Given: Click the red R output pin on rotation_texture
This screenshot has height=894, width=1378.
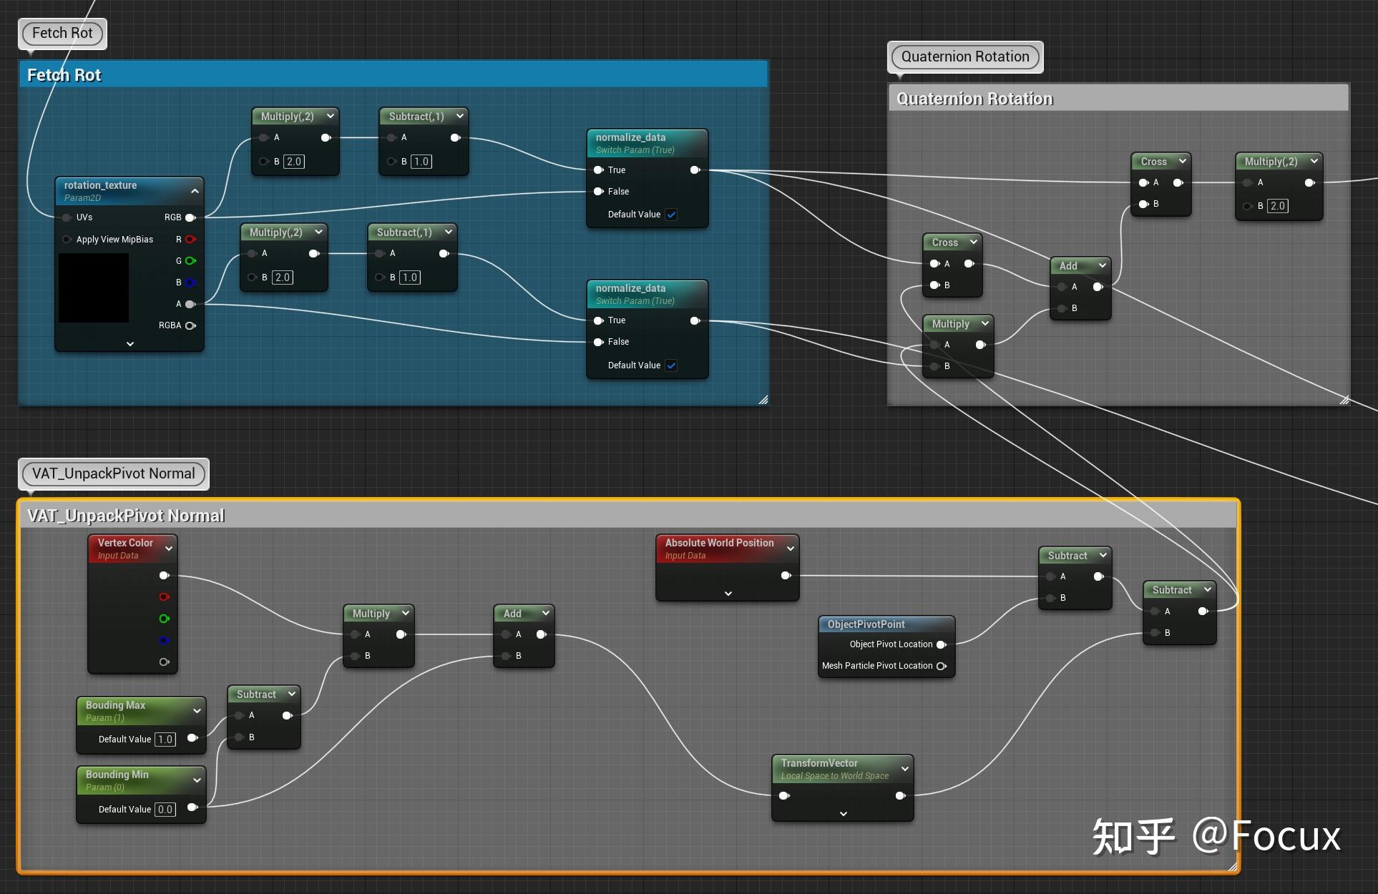Looking at the screenshot, I should [x=190, y=240].
